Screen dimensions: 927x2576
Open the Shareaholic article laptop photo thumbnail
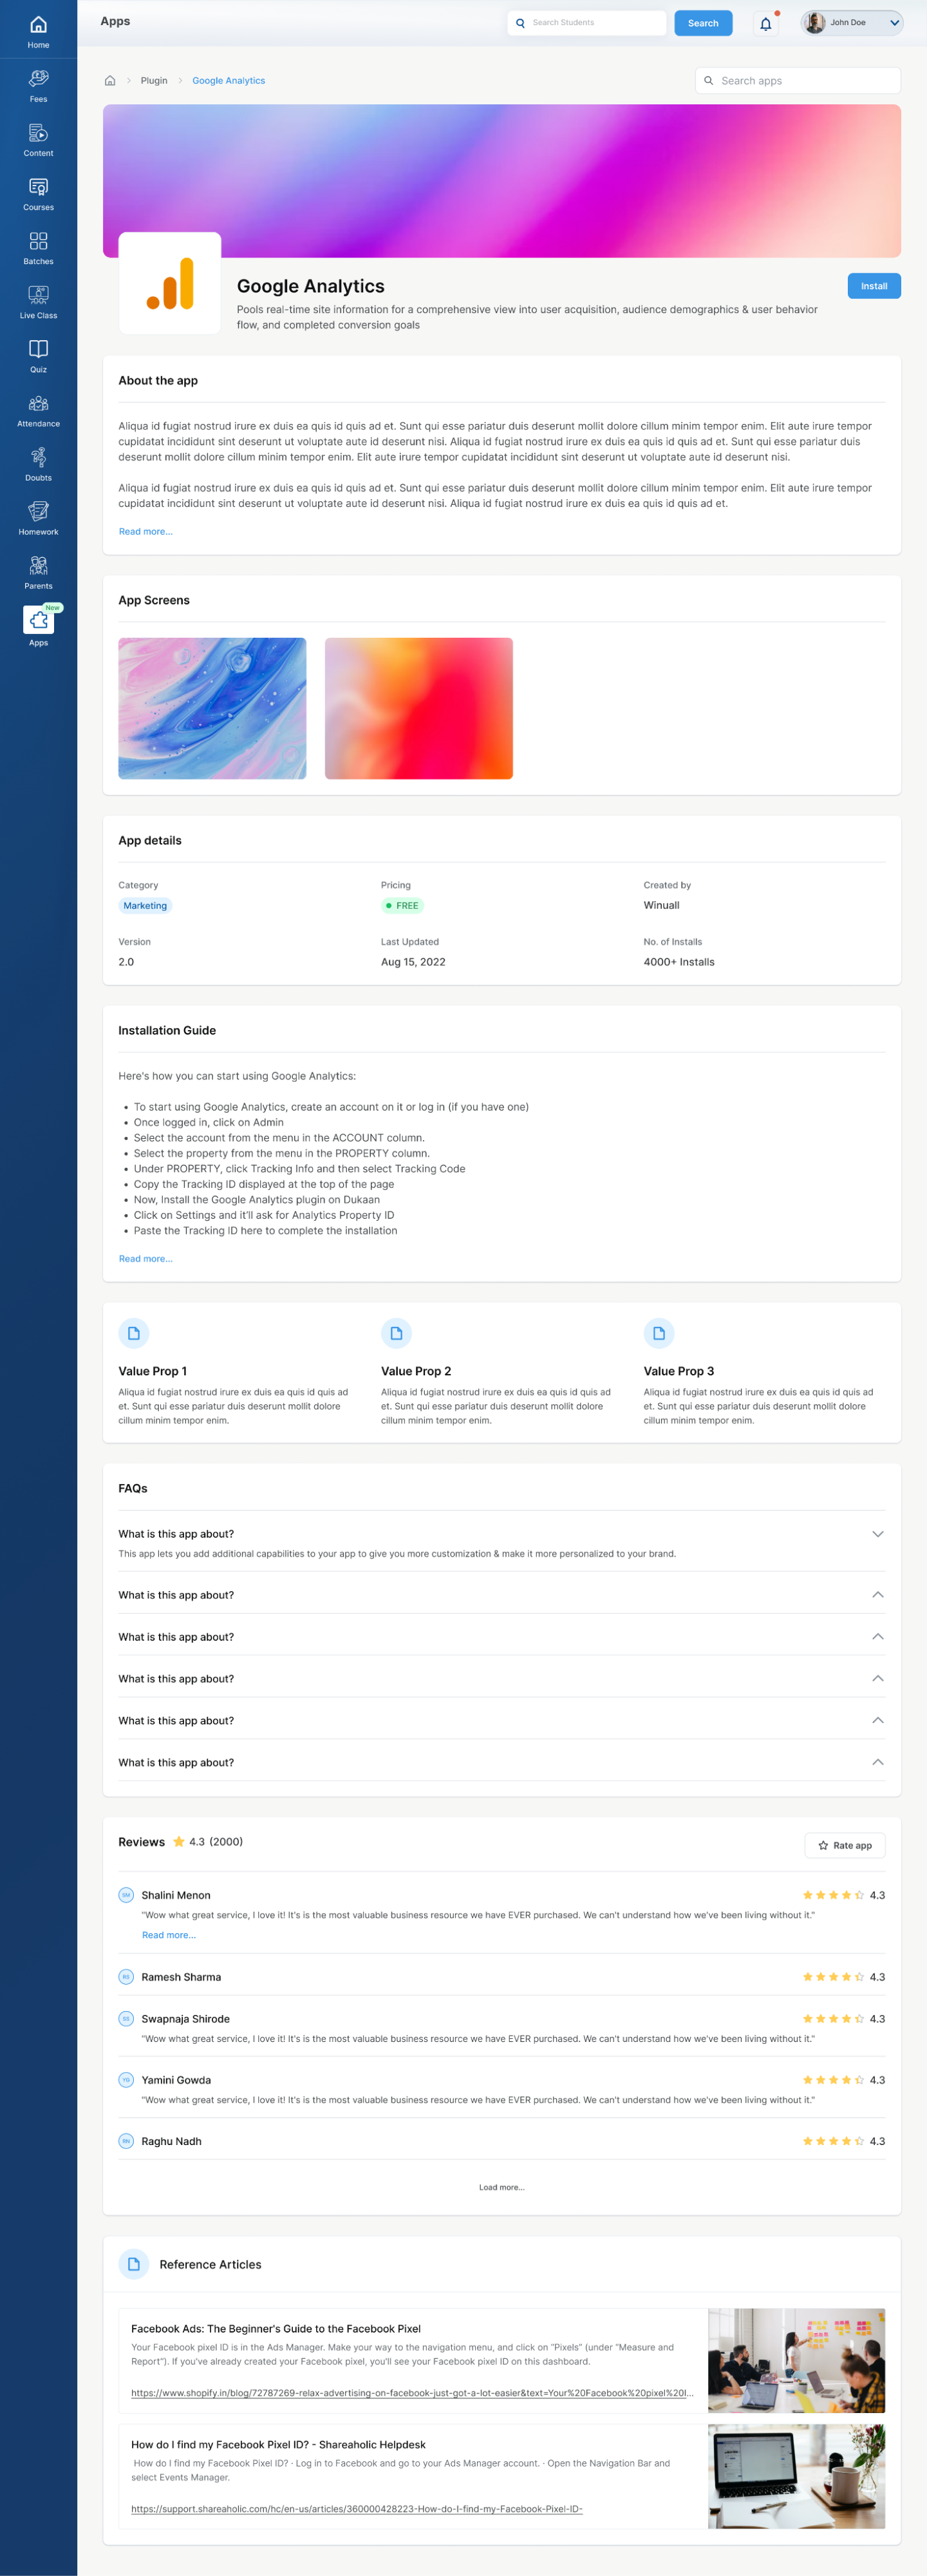pos(797,2476)
